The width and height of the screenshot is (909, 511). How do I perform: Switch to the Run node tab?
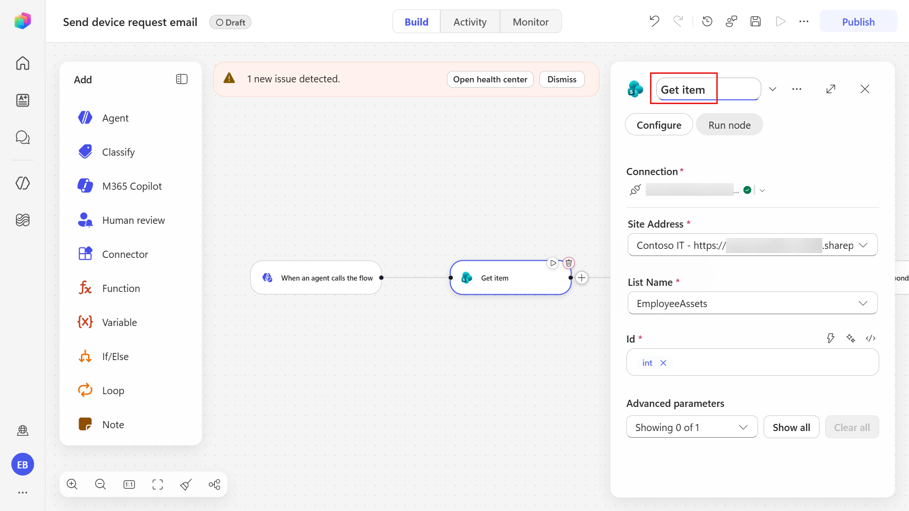click(729, 125)
